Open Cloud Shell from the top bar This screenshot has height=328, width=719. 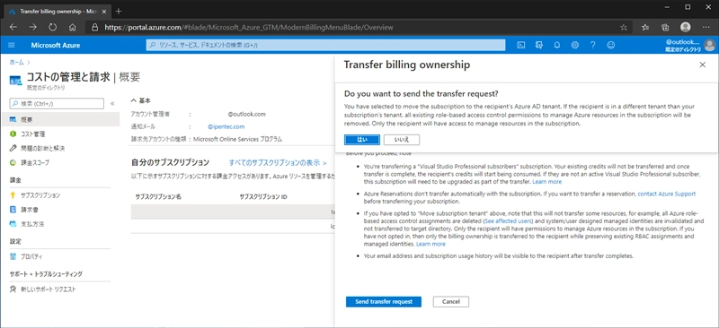[x=521, y=45]
